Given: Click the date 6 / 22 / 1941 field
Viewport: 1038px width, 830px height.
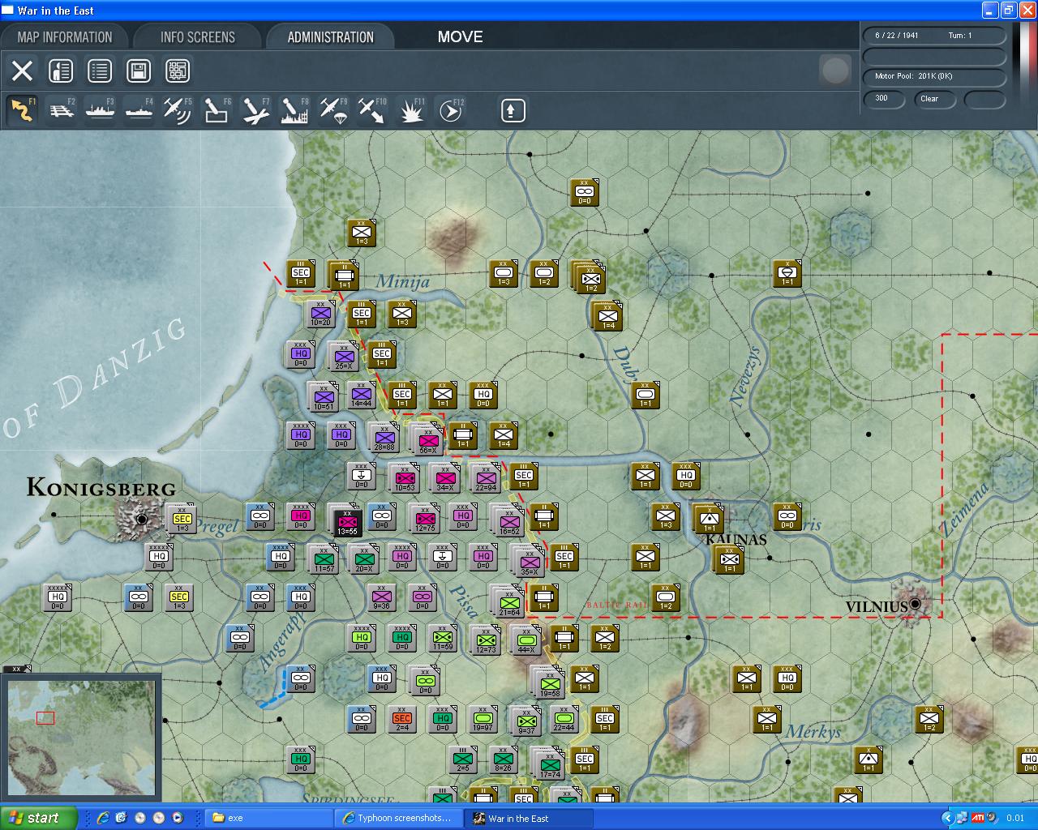Looking at the screenshot, I should pyautogui.click(x=934, y=36).
